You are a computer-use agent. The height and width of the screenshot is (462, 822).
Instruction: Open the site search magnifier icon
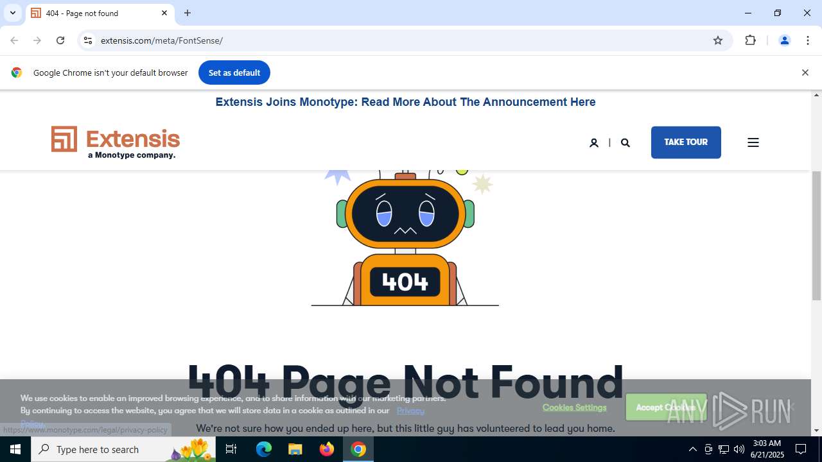[x=625, y=142]
